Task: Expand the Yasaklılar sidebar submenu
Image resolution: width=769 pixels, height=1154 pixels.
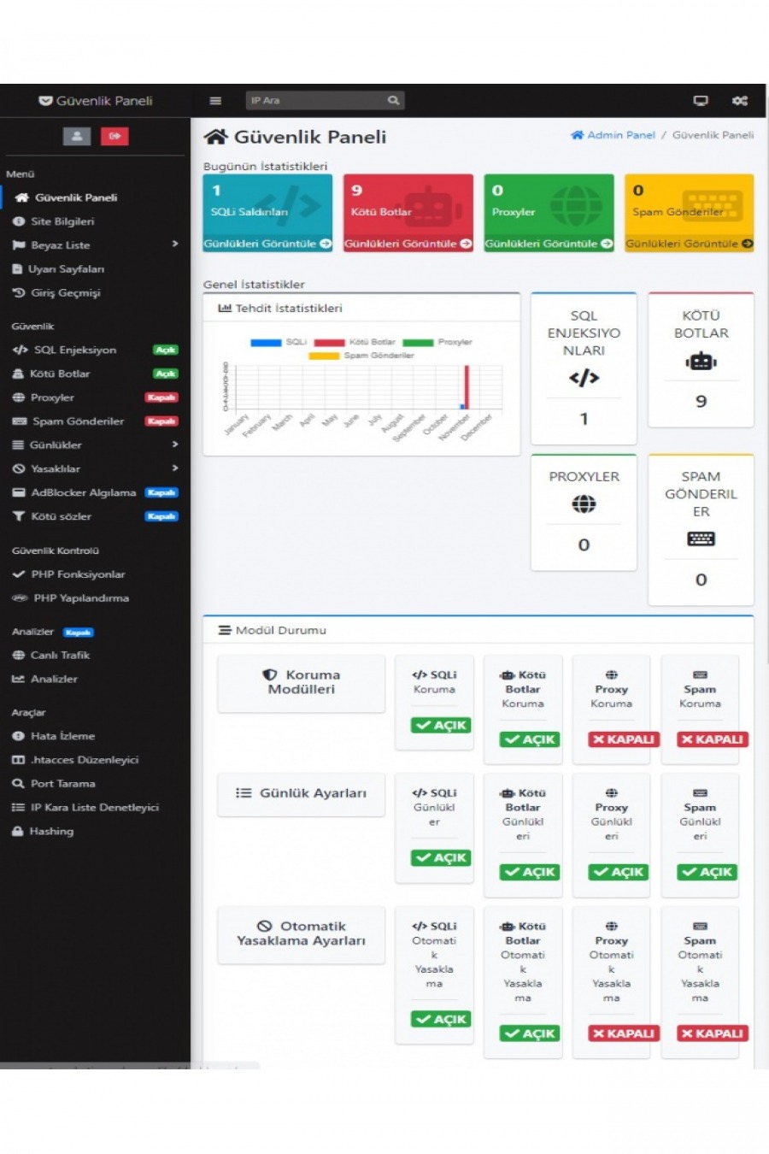Action: click(175, 468)
